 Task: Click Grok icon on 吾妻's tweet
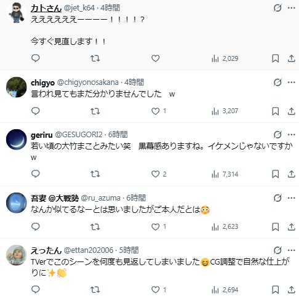(x=277, y=198)
